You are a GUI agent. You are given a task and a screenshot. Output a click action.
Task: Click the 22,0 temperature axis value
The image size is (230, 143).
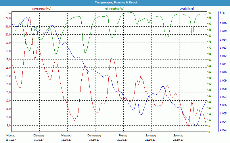(x=8, y=18)
